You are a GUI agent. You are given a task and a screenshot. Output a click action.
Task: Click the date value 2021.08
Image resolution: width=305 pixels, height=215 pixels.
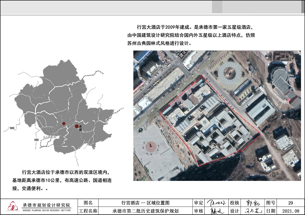pyautogui.click(x=290, y=211)
